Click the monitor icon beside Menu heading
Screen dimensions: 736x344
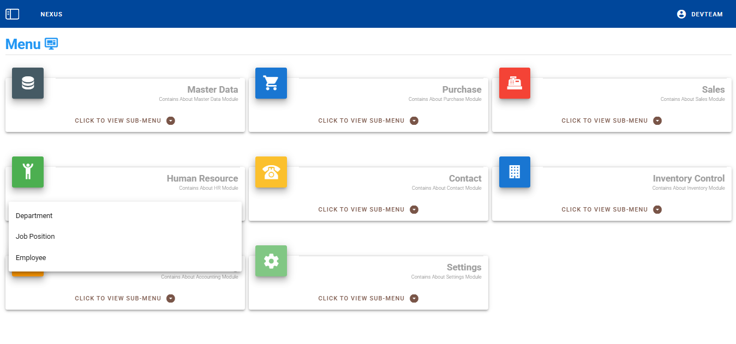51,44
